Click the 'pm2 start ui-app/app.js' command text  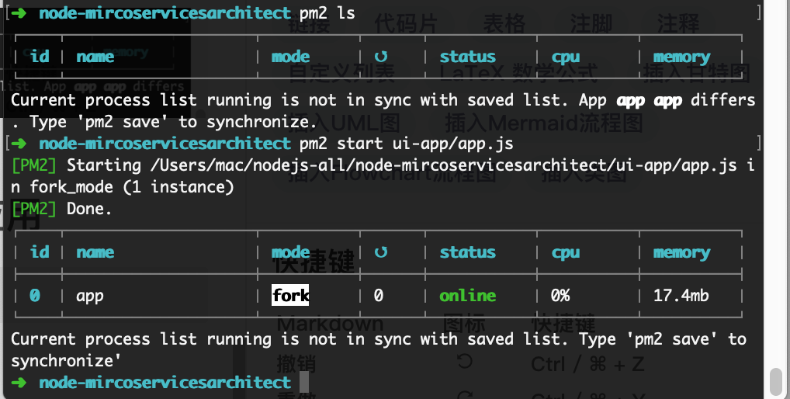pos(407,144)
